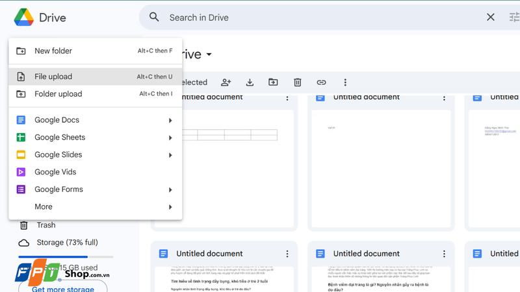The image size is (520, 292).
Task: Open Google Docs menu item
Action: tap(96, 120)
